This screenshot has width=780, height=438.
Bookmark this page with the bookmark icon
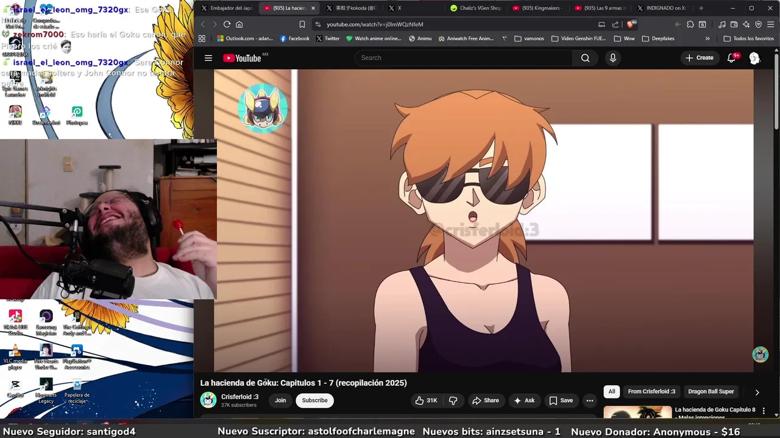(302, 24)
